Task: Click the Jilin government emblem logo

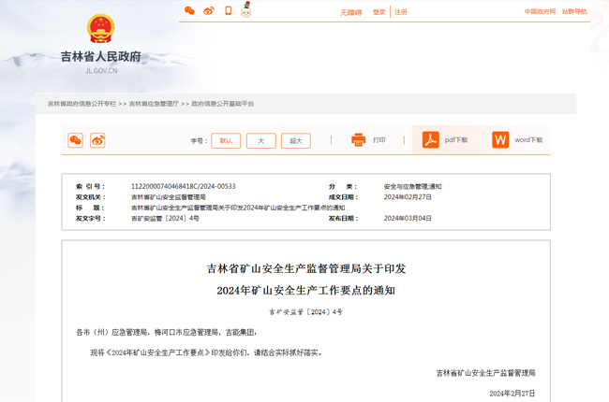Action: [x=100, y=29]
